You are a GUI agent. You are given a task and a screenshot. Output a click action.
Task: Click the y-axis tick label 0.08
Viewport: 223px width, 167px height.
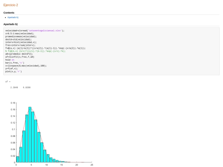tap(13, 136)
